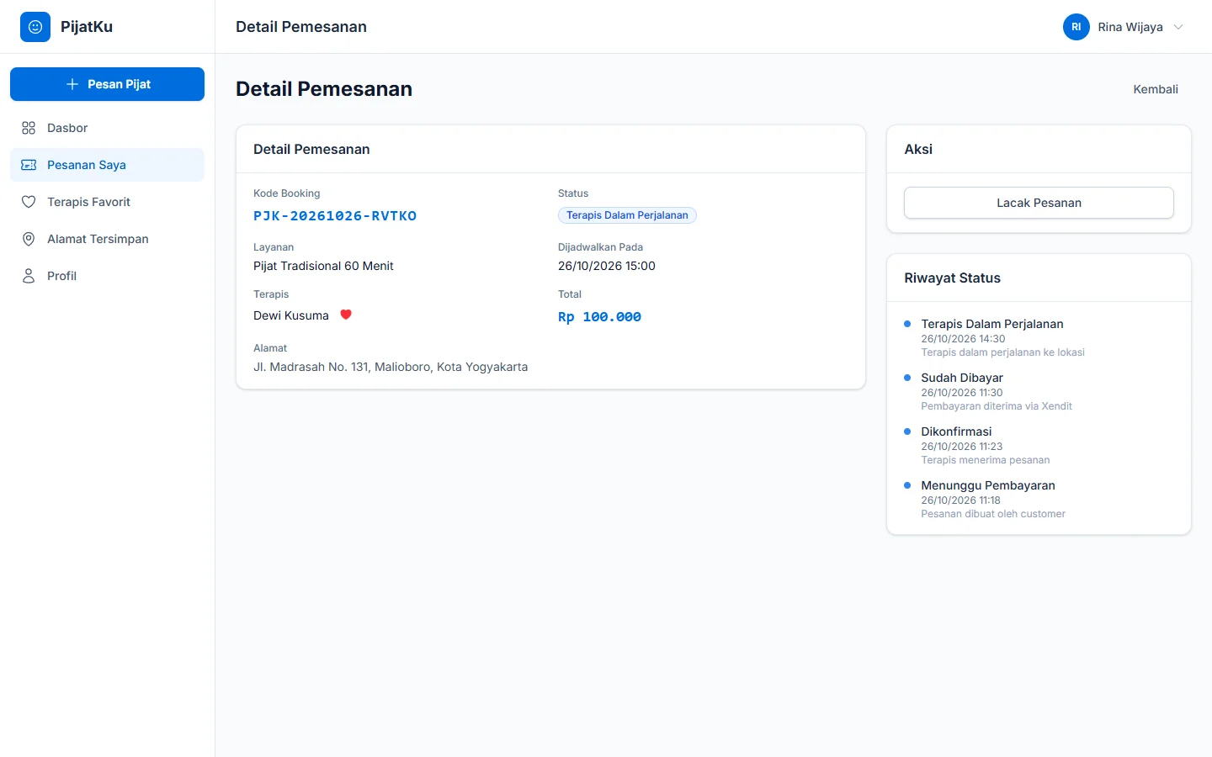Click the Pembayaran diterima via Xendit note

997,406
